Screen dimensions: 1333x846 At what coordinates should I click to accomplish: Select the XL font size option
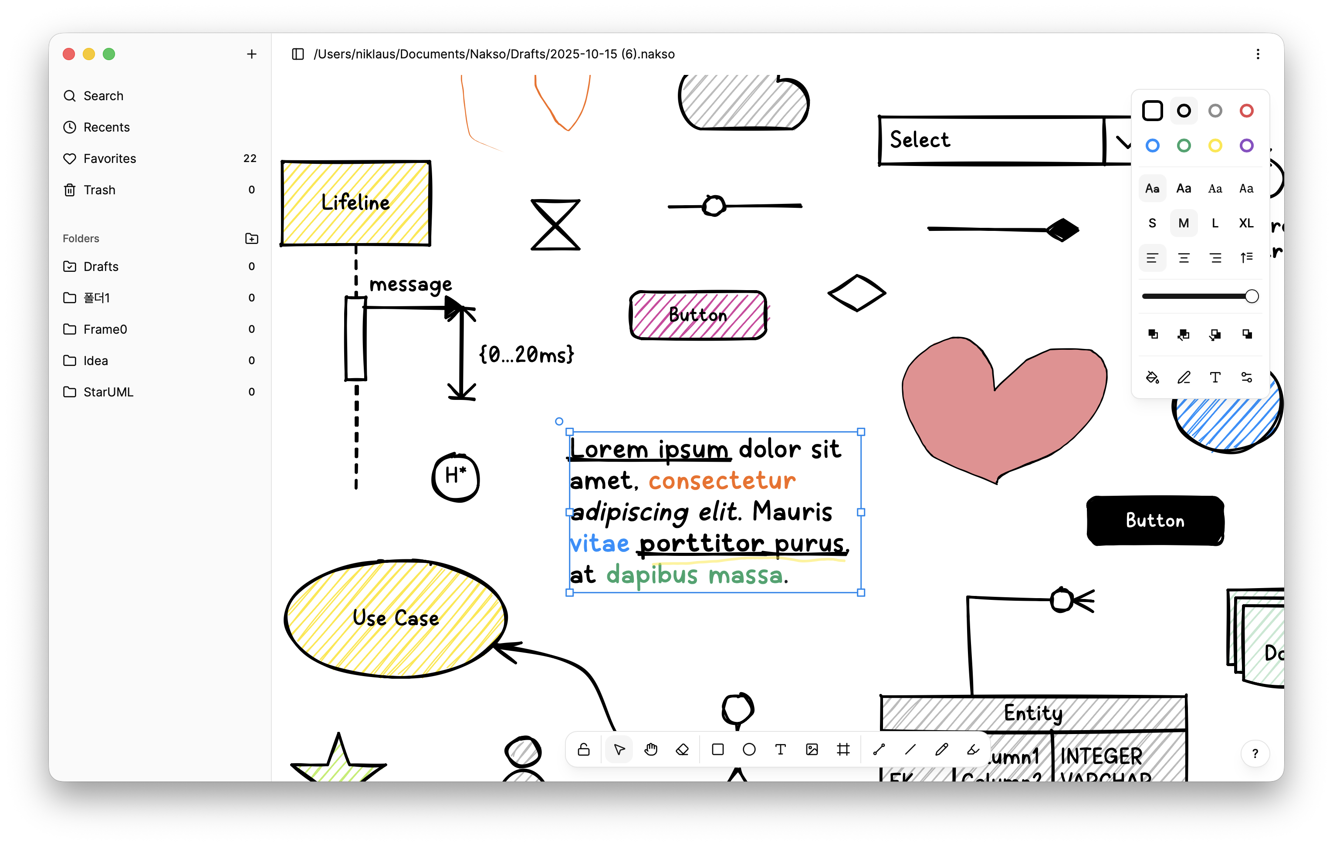(x=1246, y=223)
